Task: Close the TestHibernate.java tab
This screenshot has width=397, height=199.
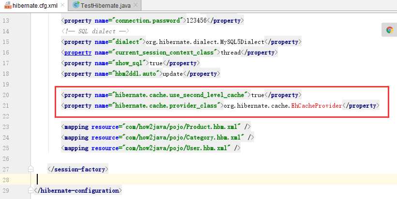Action: (x=135, y=5)
